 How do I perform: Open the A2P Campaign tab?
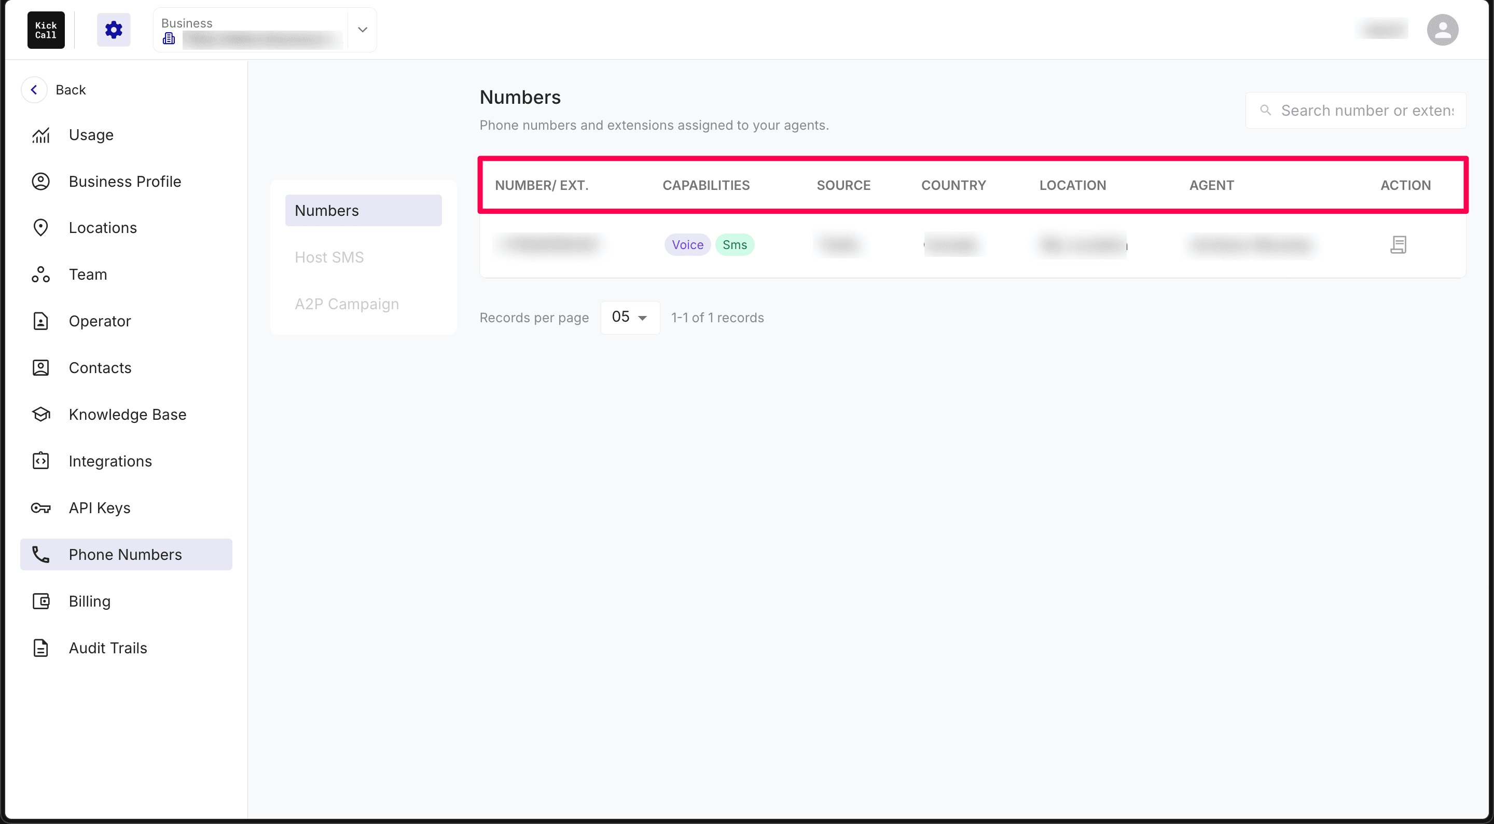347,304
